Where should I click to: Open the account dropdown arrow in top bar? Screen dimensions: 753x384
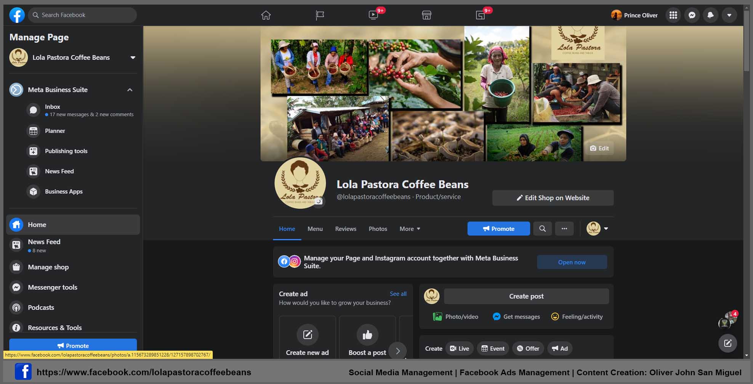click(x=729, y=15)
